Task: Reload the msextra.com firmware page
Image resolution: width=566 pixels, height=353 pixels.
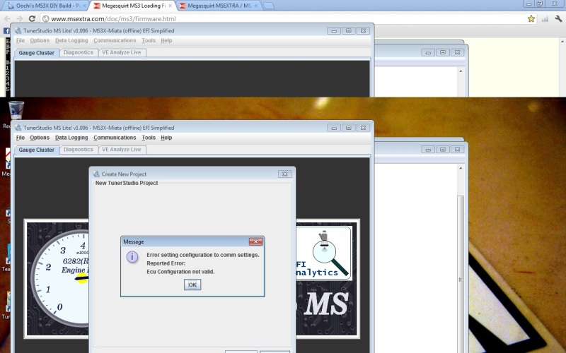Action: coord(32,19)
